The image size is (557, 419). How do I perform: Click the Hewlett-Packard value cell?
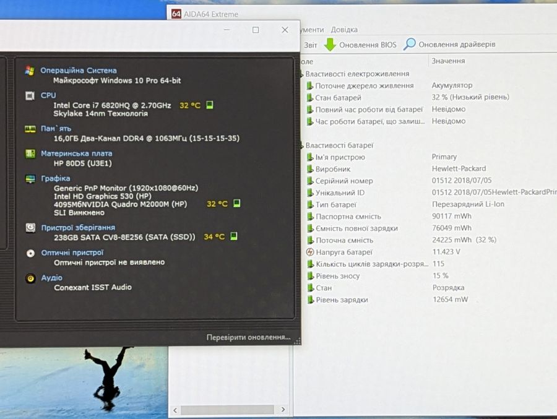pos(459,168)
